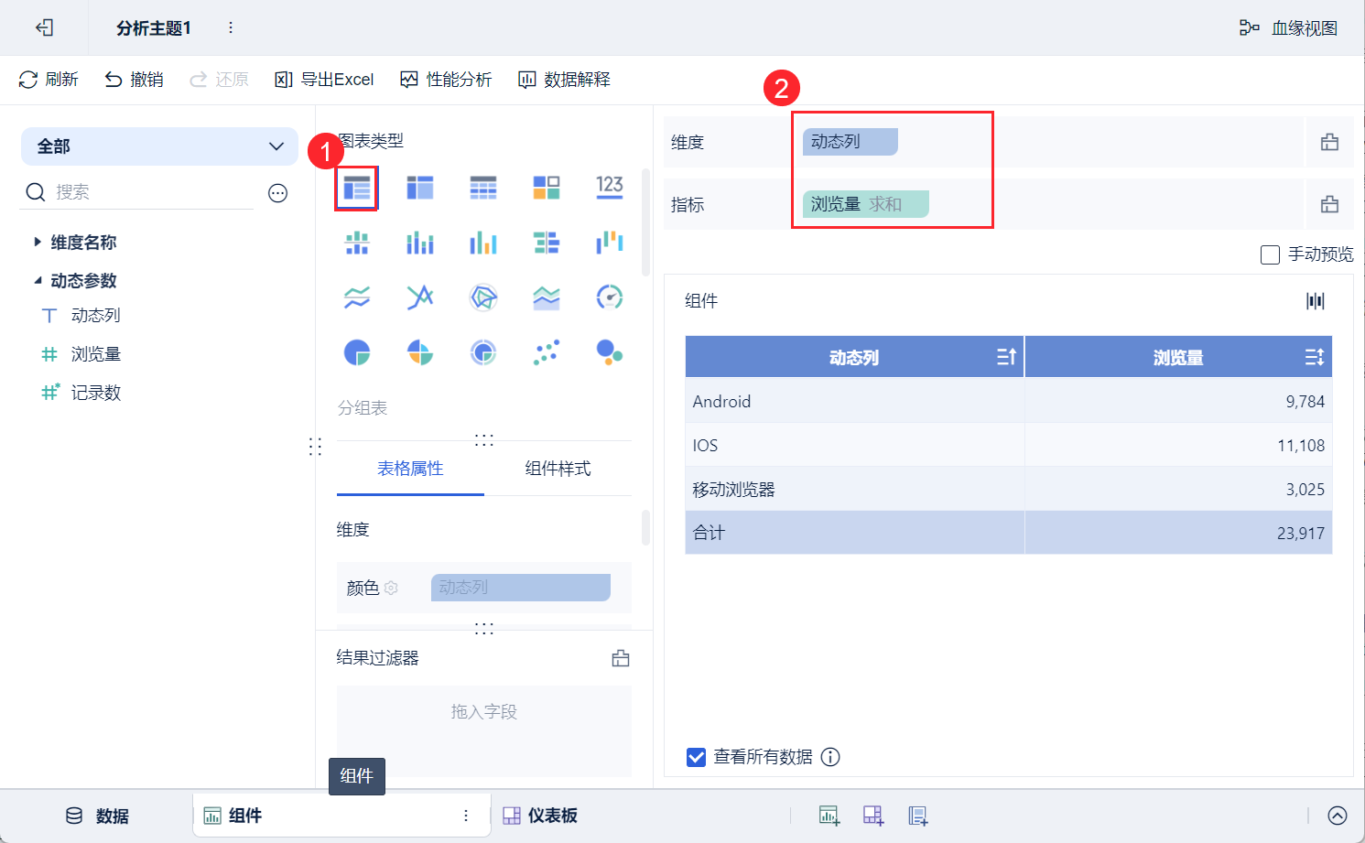
Task: Select the stacked column chart icon
Action: (420, 243)
